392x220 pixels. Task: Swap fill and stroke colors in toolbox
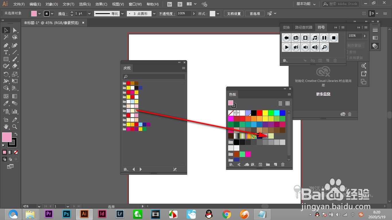tap(16, 134)
